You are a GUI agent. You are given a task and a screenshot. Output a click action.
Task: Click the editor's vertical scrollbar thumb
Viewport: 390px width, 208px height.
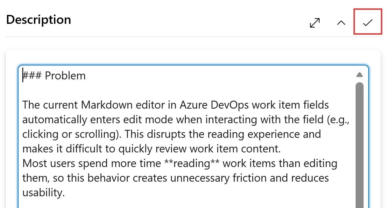click(x=359, y=143)
